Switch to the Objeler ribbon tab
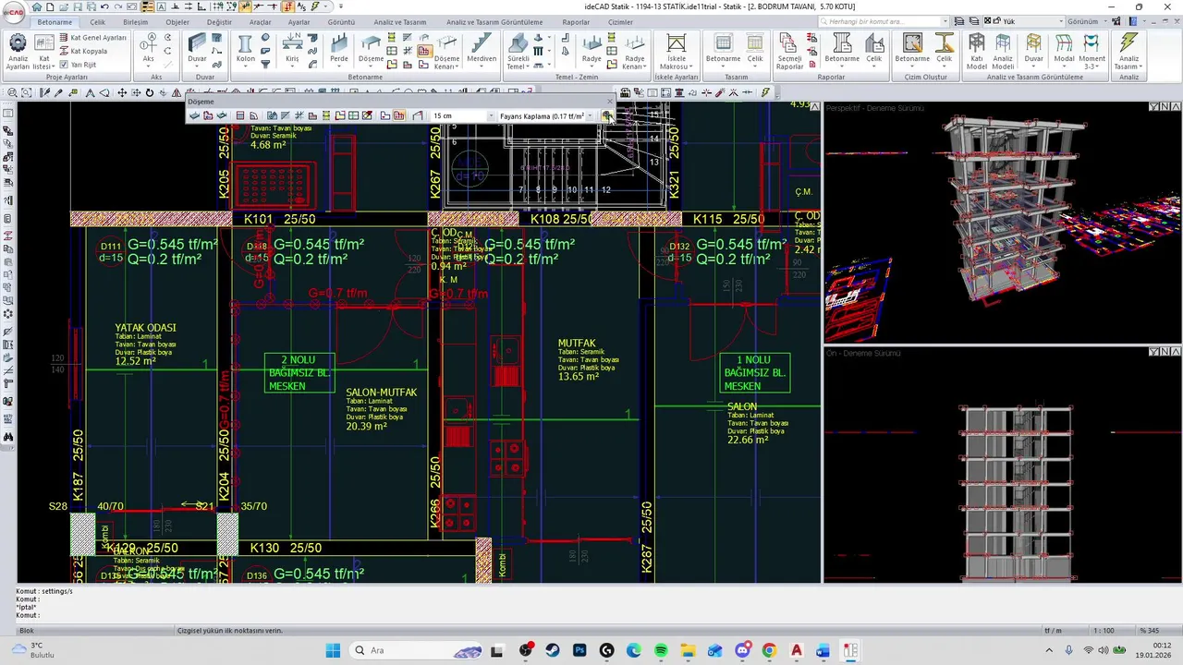The image size is (1183, 665). coord(177,22)
